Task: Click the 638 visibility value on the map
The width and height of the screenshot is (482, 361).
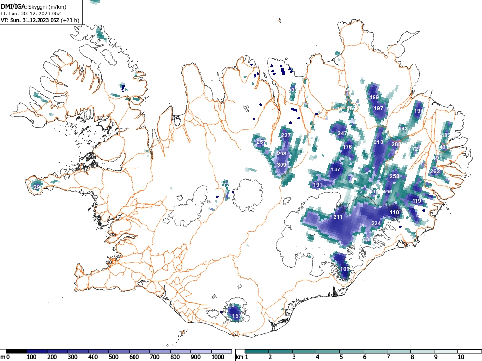Action: pyautogui.click(x=367, y=239)
